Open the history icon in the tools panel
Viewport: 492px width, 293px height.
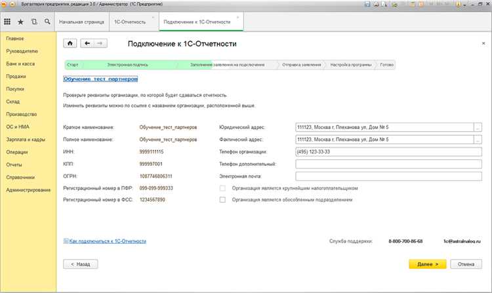point(34,22)
